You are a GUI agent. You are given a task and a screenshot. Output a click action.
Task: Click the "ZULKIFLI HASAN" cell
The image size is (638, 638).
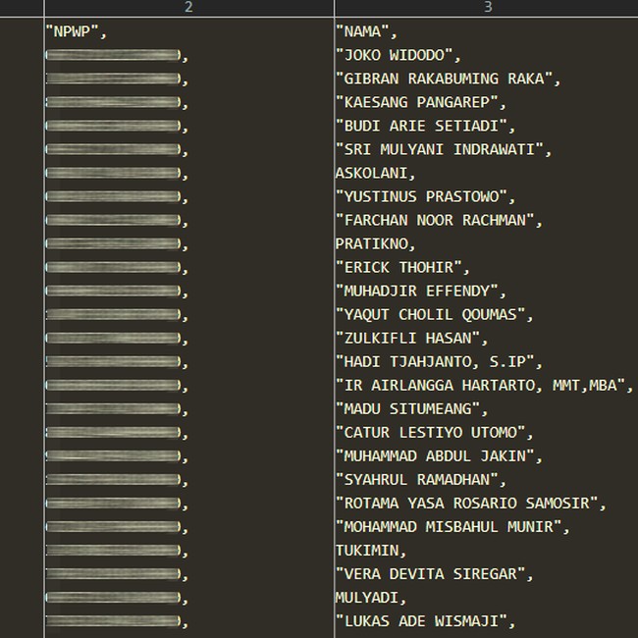point(412,338)
